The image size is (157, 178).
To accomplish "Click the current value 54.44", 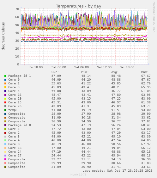I will [56, 156].
